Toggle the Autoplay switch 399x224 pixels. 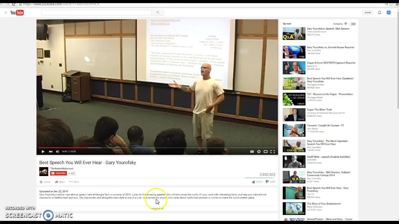352,24
